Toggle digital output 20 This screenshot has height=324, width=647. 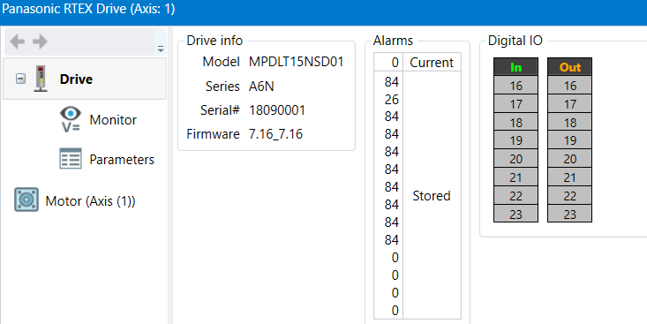(x=570, y=159)
